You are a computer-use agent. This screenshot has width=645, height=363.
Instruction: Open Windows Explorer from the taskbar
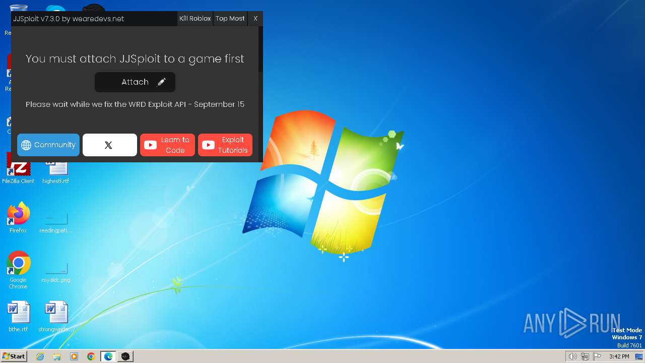(57, 356)
